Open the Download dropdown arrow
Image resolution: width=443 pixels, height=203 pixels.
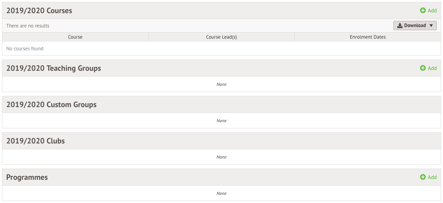(x=431, y=26)
